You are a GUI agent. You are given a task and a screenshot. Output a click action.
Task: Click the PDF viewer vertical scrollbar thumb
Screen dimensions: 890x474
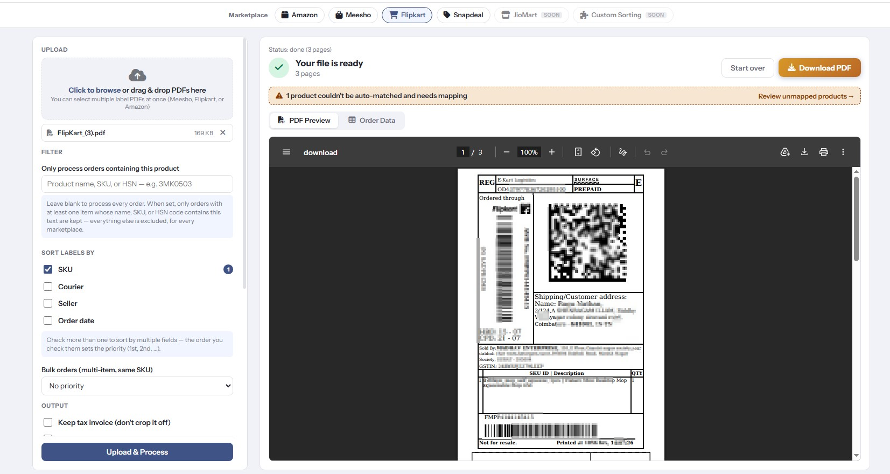[856, 218]
